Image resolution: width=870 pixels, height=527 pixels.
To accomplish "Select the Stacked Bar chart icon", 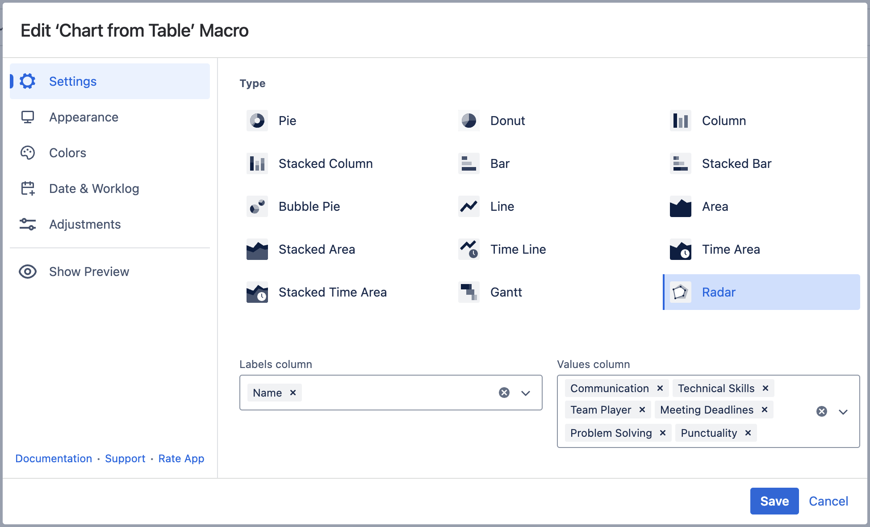I will pyautogui.click(x=681, y=163).
